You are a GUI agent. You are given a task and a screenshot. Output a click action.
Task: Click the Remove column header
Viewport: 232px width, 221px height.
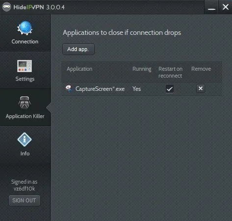[201, 69]
